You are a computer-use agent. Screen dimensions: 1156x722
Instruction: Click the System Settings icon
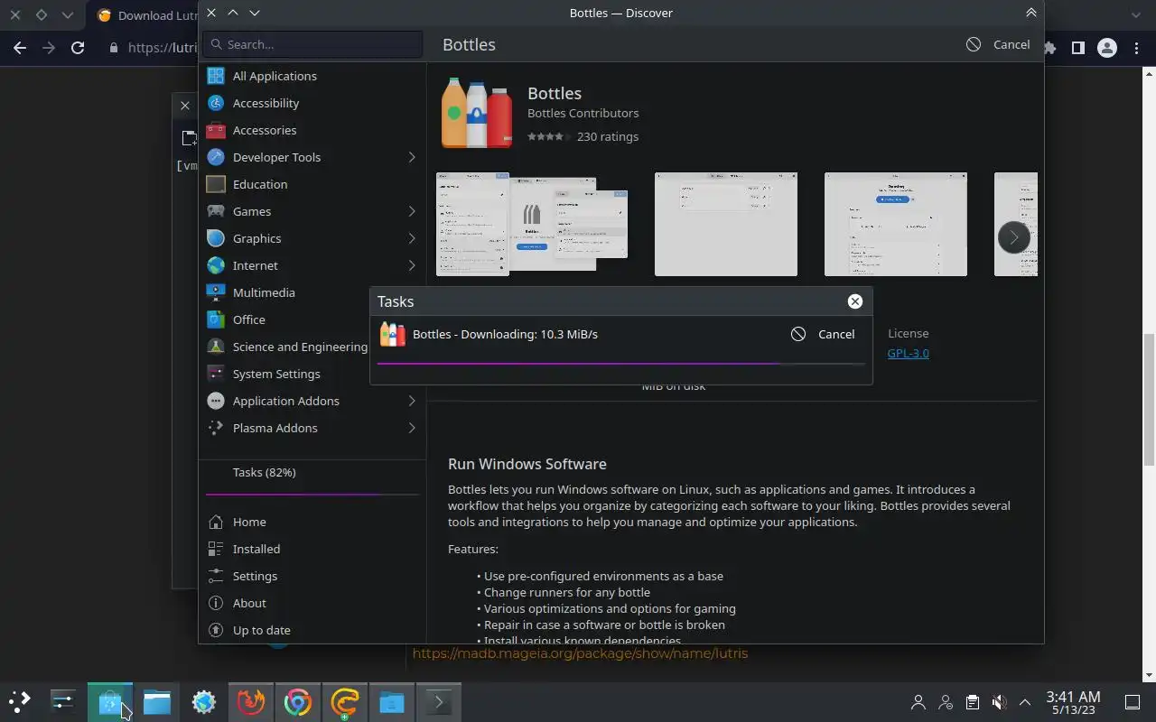[x=215, y=374]
